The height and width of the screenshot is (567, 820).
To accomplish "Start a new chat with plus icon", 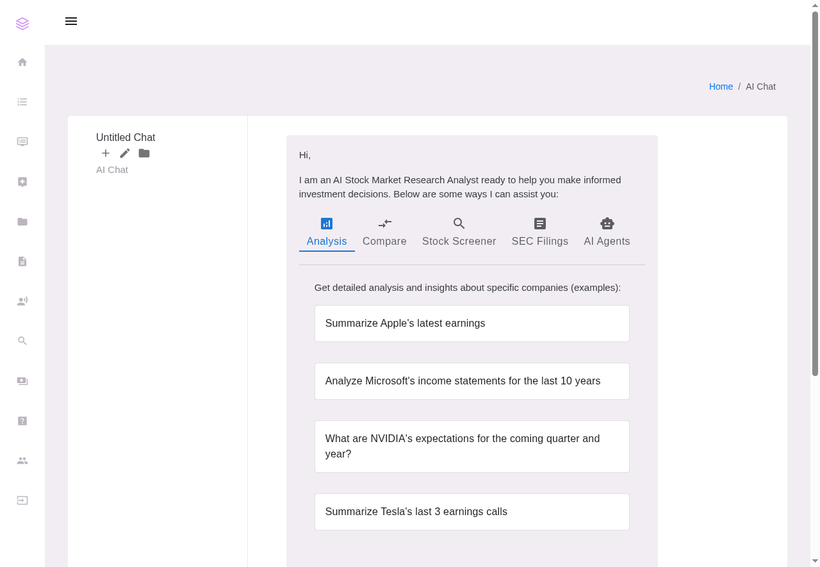I will 106,153.
